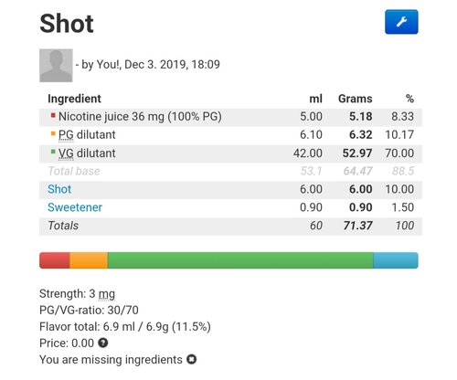457x380 pixels.
Task: Click the Grams column header
Action: click(356, 99)
